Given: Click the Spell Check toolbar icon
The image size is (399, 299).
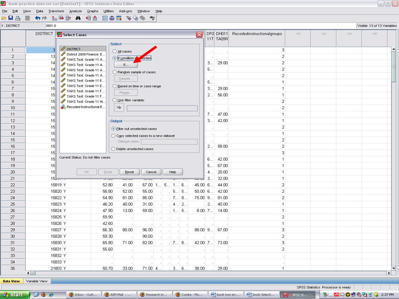Looking at the screenshot, I should [153, 18].
